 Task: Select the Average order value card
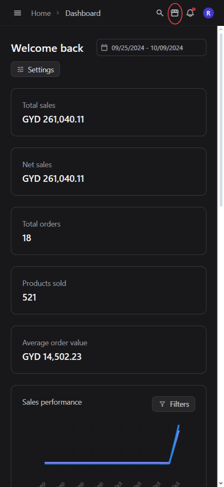[x=109, y=349]
